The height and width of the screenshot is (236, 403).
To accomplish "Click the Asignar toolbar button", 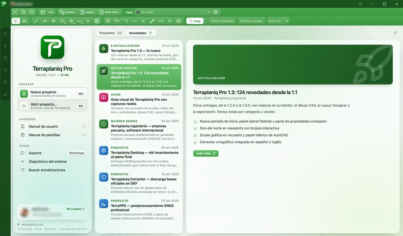I will coord(87,12).
